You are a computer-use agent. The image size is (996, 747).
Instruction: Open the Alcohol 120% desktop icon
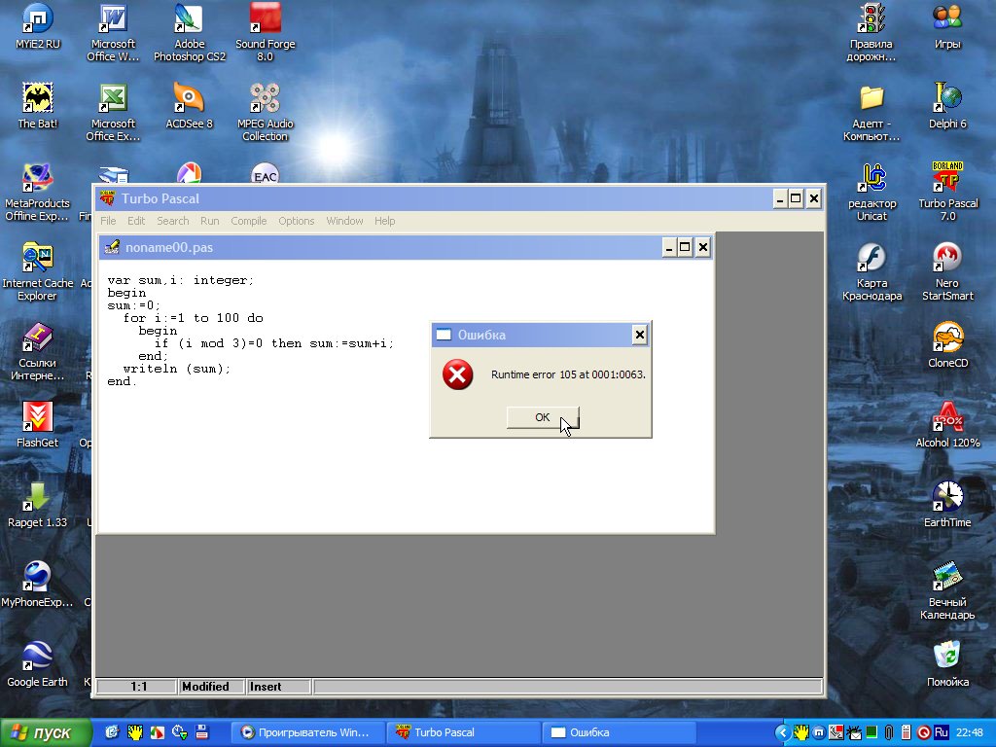click(x=947, y=420)
